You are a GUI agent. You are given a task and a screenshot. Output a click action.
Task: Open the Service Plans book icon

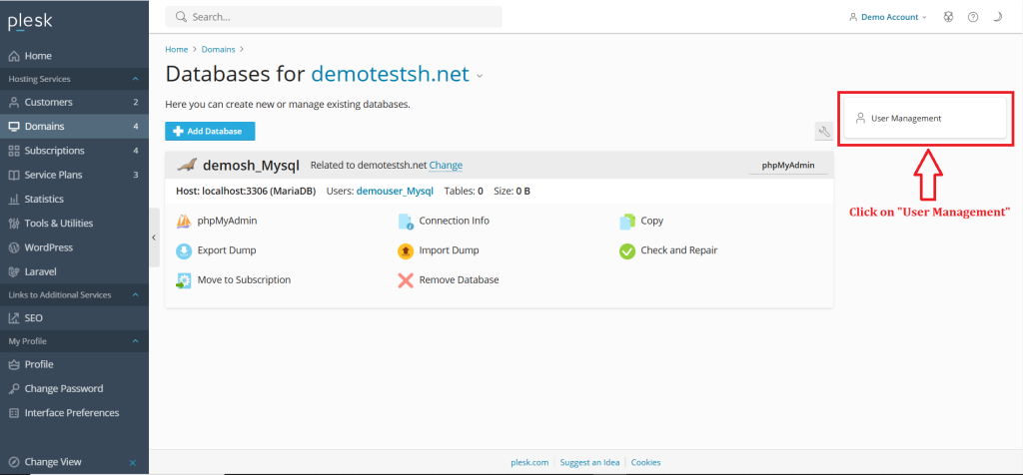(x=14, y=175)
